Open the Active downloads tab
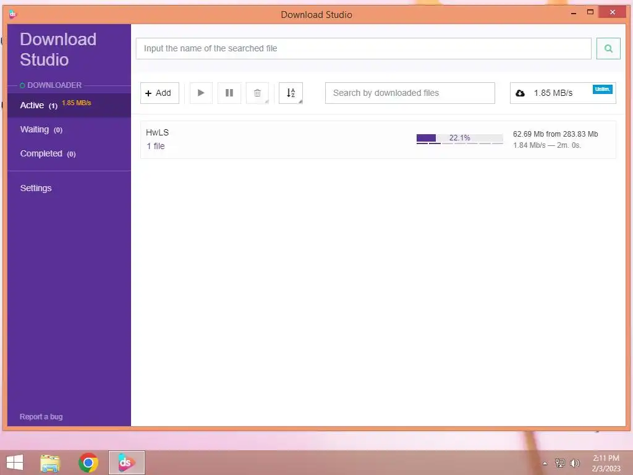The image size is (633, 475). coord(69,105)
